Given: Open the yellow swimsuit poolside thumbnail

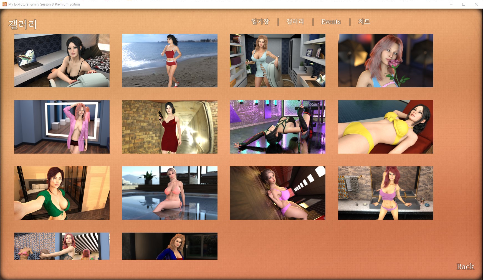Looking at the screenshot, I should (386, 127).
